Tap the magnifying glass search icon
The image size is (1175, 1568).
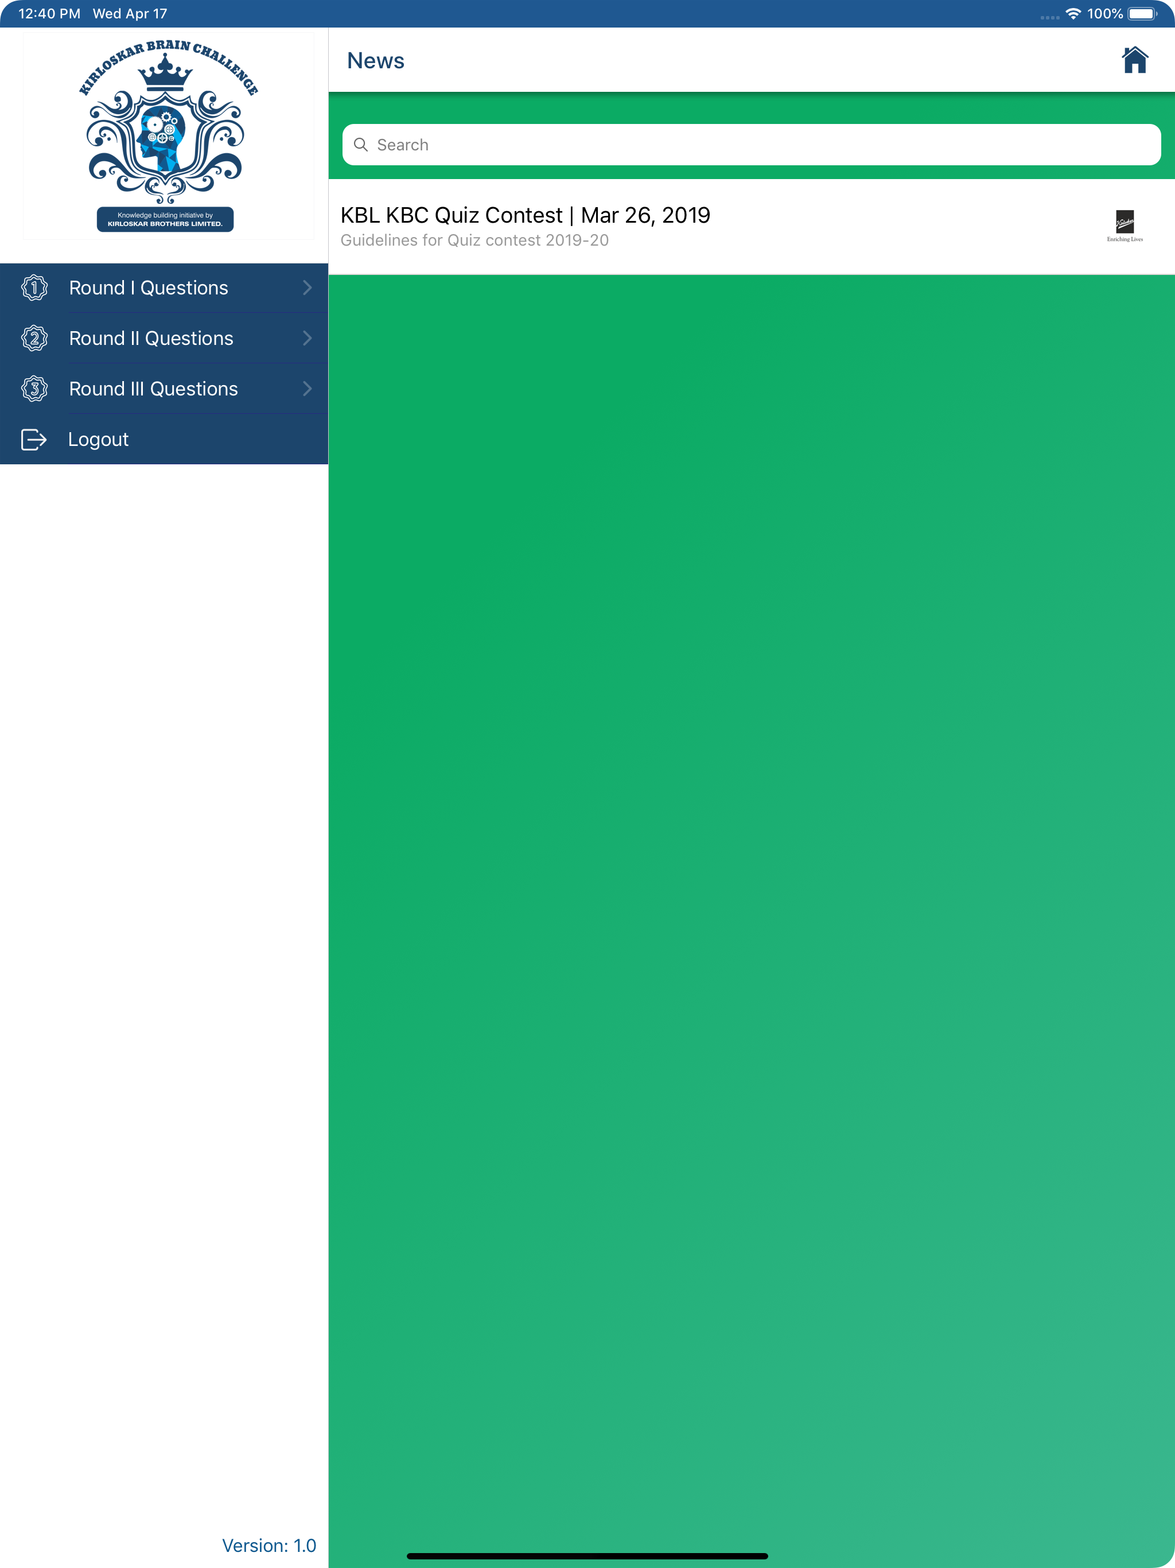point(361,145)
